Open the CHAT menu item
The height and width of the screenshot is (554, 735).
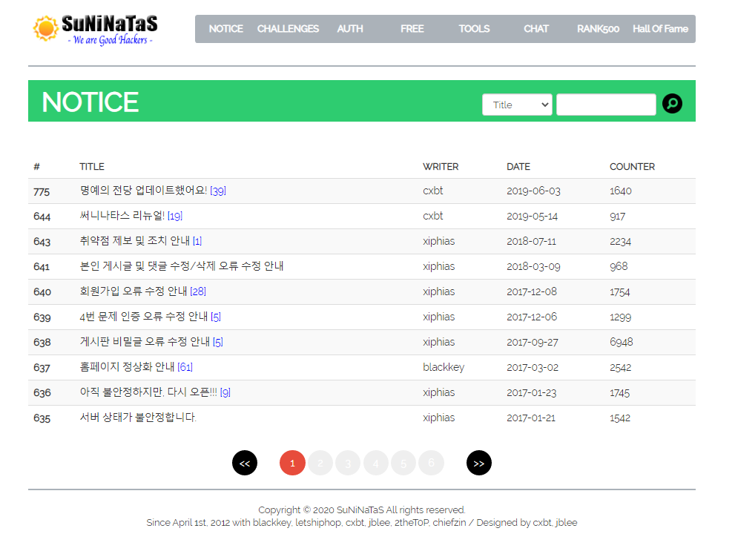535,29
